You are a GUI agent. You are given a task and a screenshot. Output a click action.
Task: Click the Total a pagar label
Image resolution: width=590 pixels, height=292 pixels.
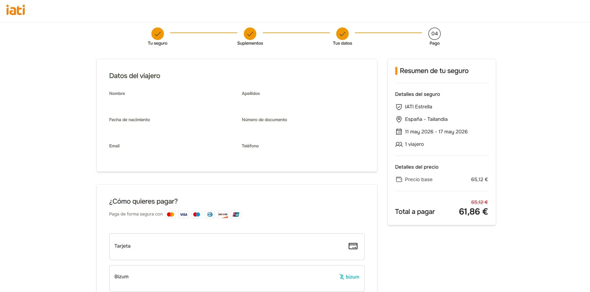[x=415, y=212]
